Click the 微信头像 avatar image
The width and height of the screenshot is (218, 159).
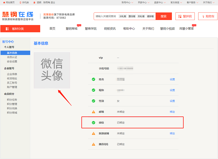[x=52, y=70]
